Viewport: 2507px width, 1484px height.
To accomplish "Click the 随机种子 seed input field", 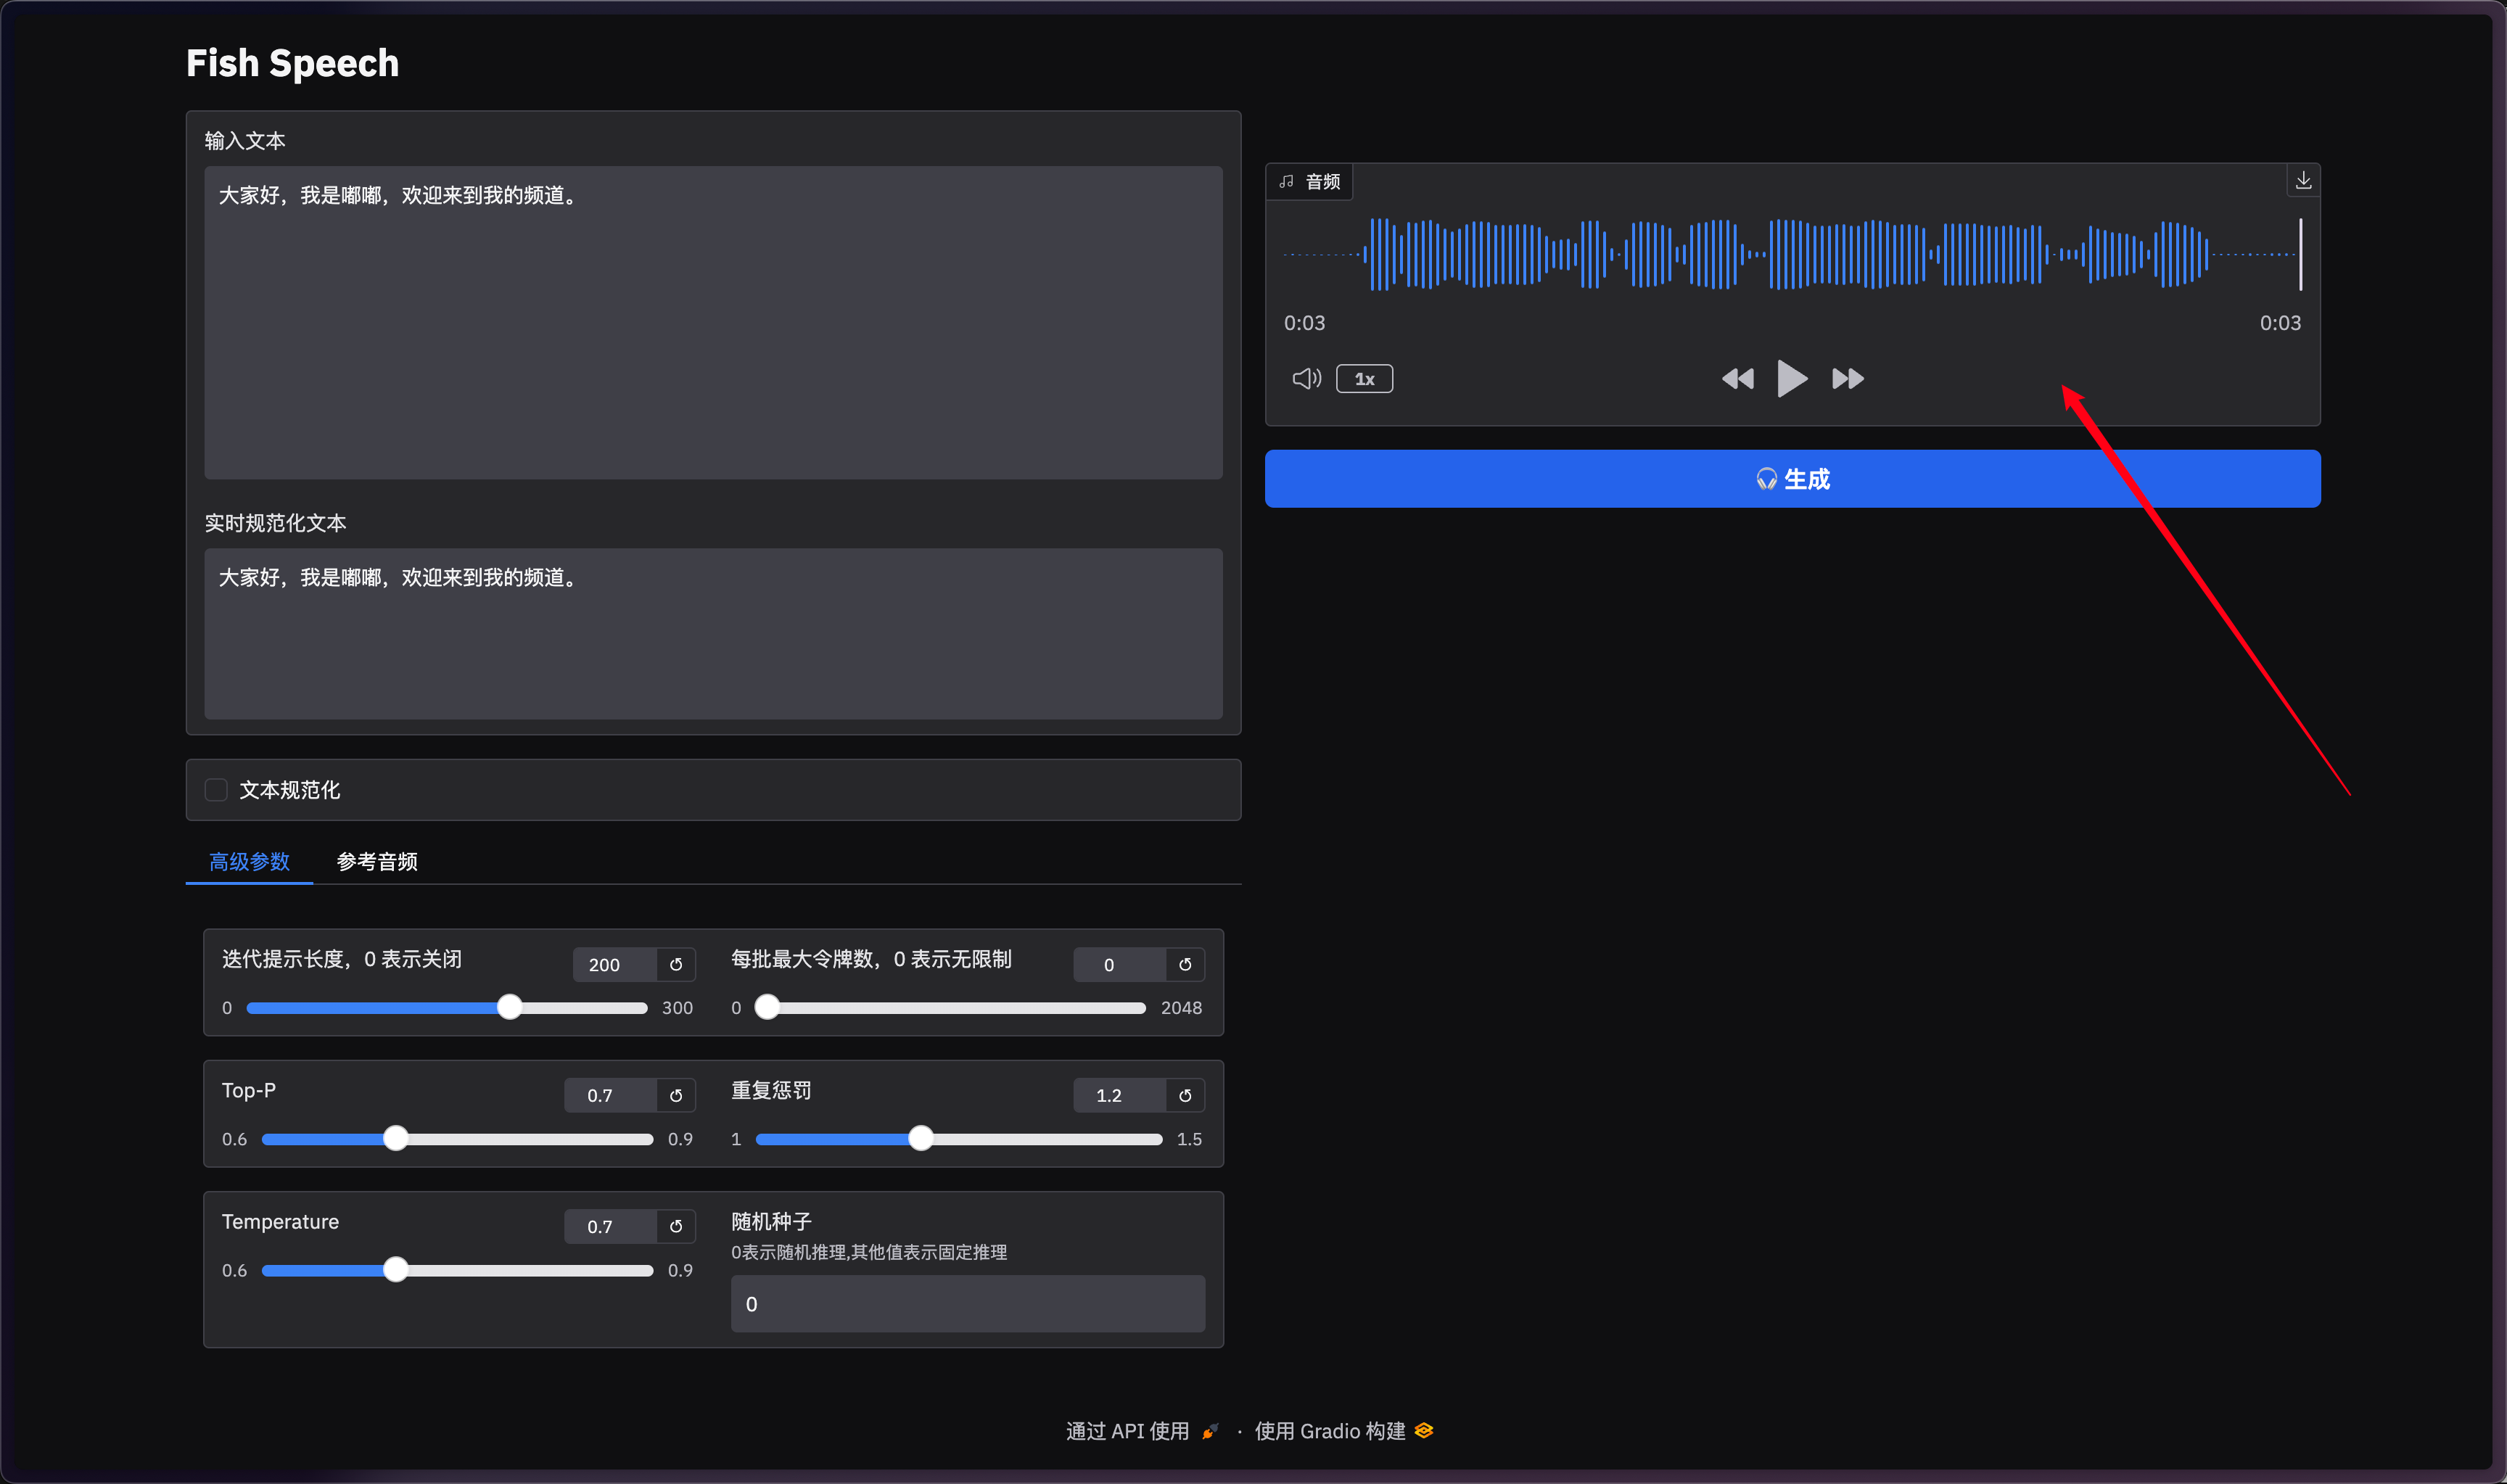I will tap(967, 1303).
